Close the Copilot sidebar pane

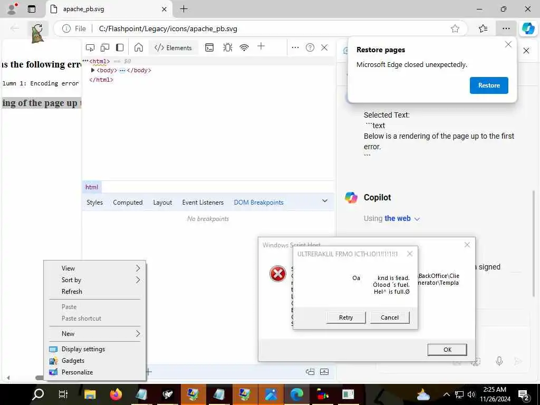pyautogui.click(x=526, y=51)
